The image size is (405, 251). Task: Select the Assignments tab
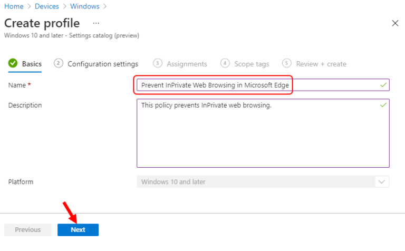point(187,64)
